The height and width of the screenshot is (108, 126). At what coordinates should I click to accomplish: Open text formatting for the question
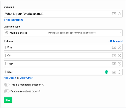pyautogui.click(x=120, y=14)
